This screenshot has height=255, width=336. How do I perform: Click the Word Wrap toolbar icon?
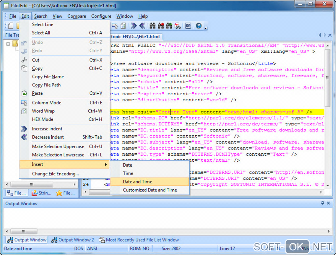123,26
